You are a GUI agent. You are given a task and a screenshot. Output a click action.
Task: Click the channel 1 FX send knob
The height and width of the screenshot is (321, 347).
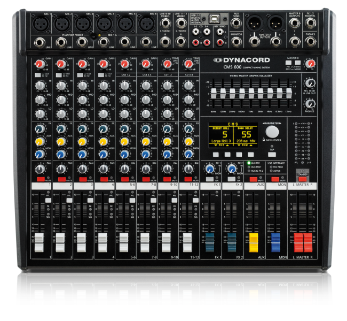(40, 129)
